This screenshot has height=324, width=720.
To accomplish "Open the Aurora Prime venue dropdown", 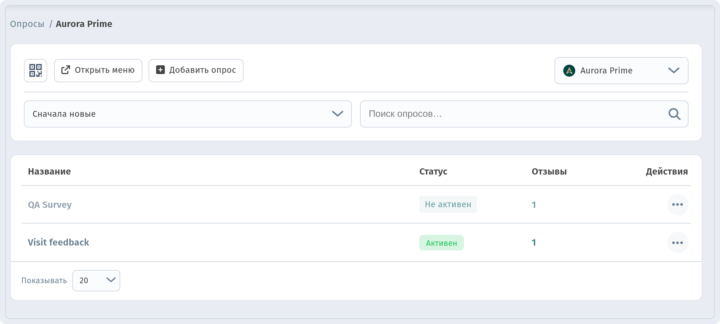I will pyautogui.click(x=621, y=71).
